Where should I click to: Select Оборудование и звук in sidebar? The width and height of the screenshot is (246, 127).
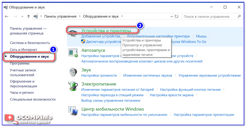tap(29, 56)
